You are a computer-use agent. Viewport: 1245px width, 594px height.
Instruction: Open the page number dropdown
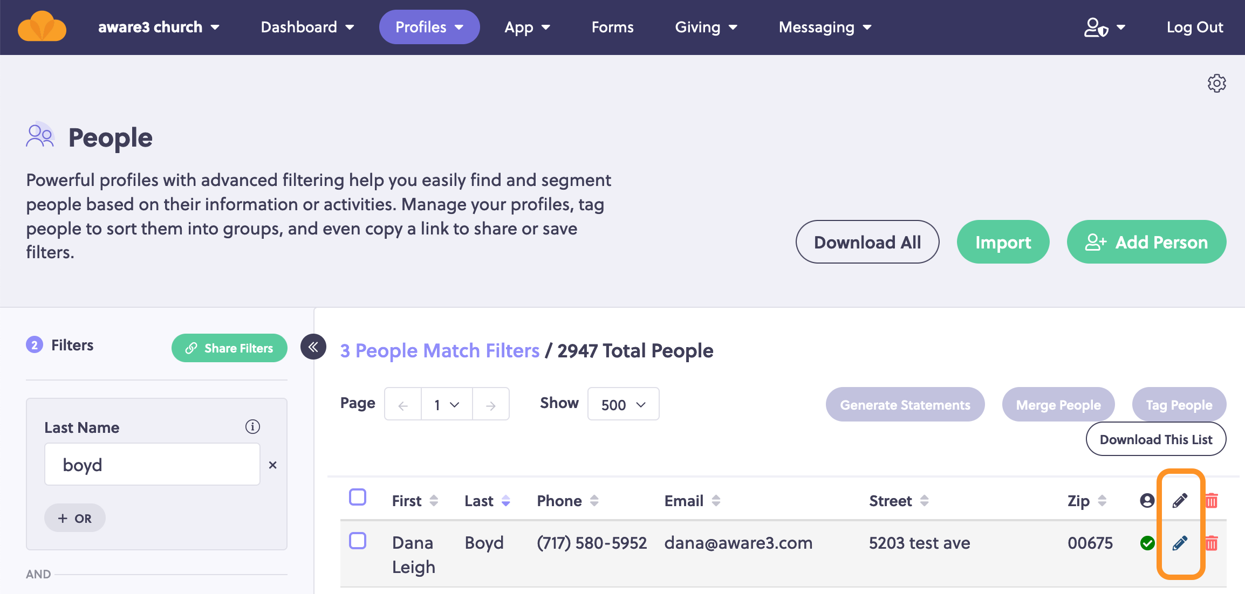(447, 404)
